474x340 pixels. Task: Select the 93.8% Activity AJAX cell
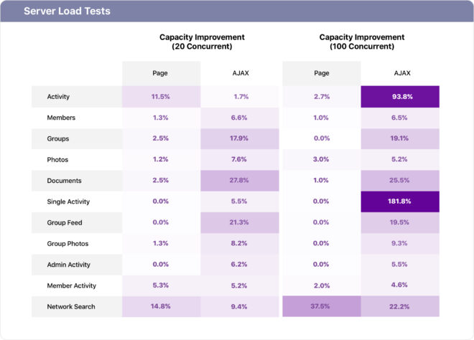(399, 96)
